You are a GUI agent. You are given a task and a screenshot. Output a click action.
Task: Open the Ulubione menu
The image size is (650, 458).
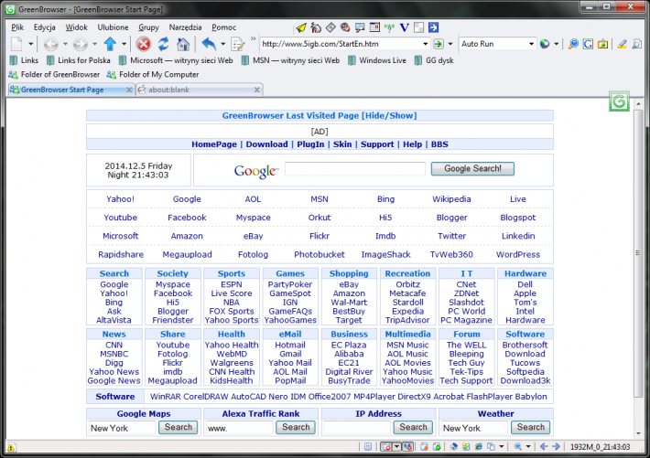[x=113, y=27]
